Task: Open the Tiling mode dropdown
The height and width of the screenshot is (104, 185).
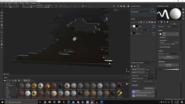Action: tap(172, 54)
